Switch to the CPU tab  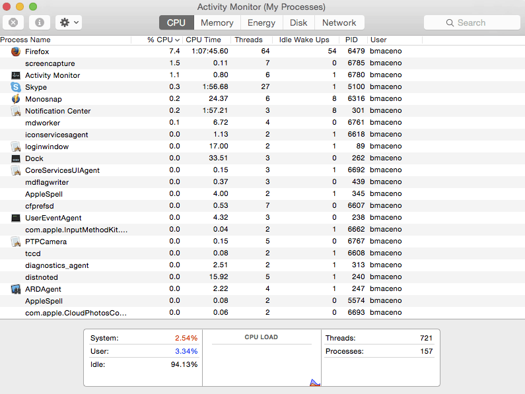point(176,22)
